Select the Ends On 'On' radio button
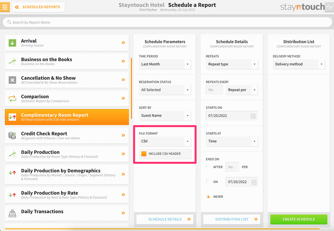334x231 pixels. tap(208, 182)
